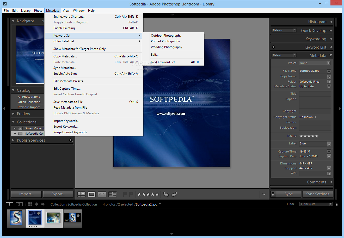
Task: Set flag as pick icon
Action: 125,194
